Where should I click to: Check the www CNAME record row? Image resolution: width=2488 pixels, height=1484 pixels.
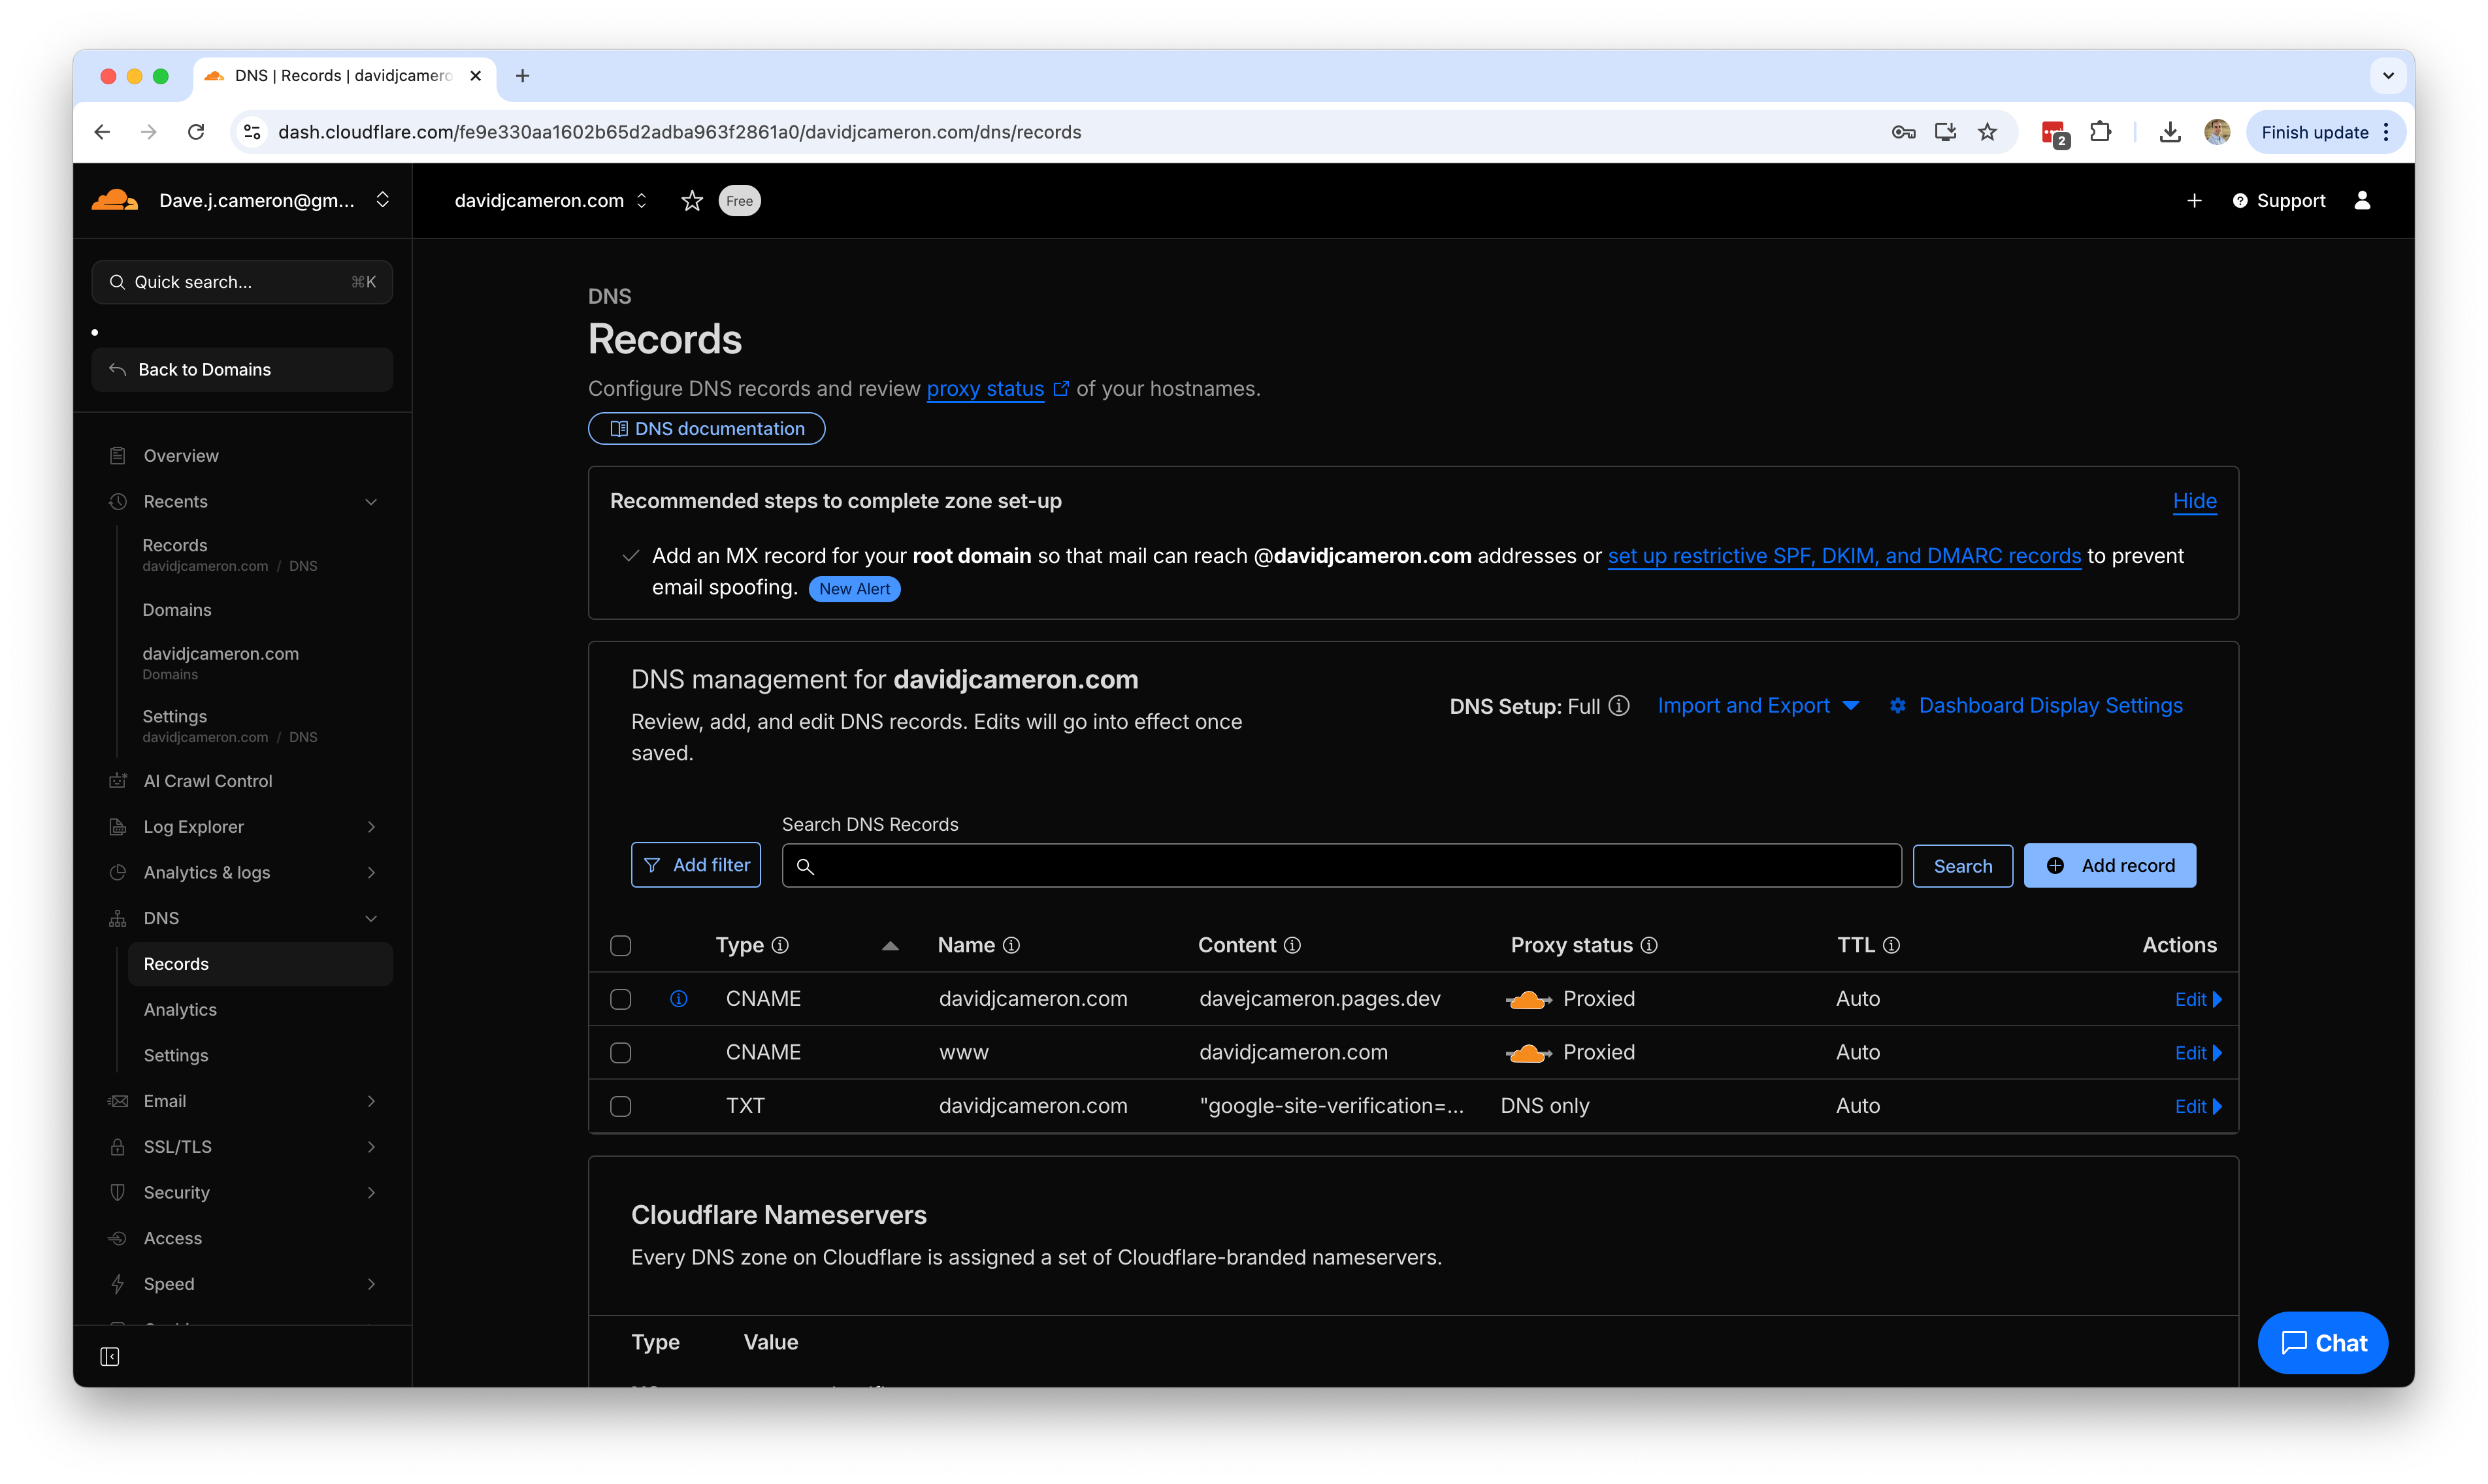pyautogui.click(x=621, y=1052)
